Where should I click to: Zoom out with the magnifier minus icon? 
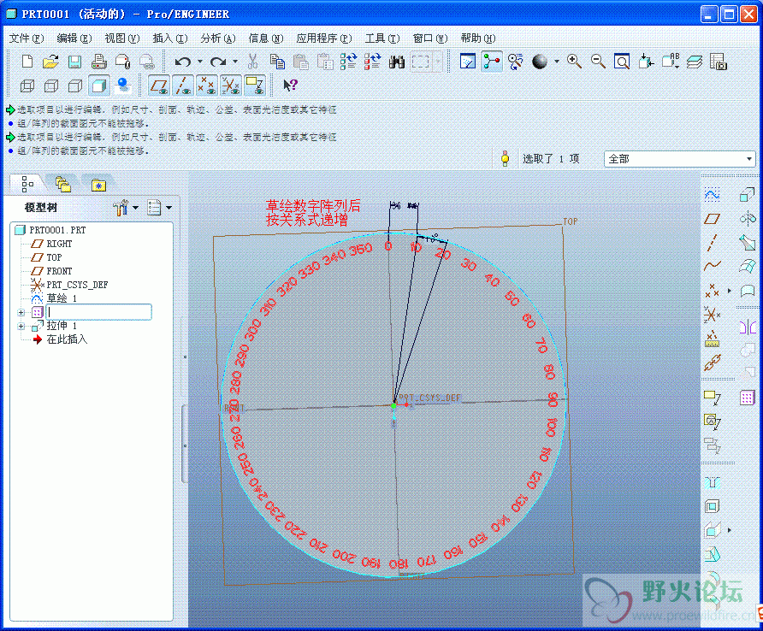(598, 62)
